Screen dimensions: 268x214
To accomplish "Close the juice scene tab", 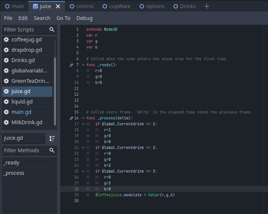I will [58, 6].
